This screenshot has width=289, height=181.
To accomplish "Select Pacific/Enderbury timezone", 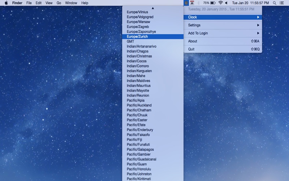I will (153, 130).
